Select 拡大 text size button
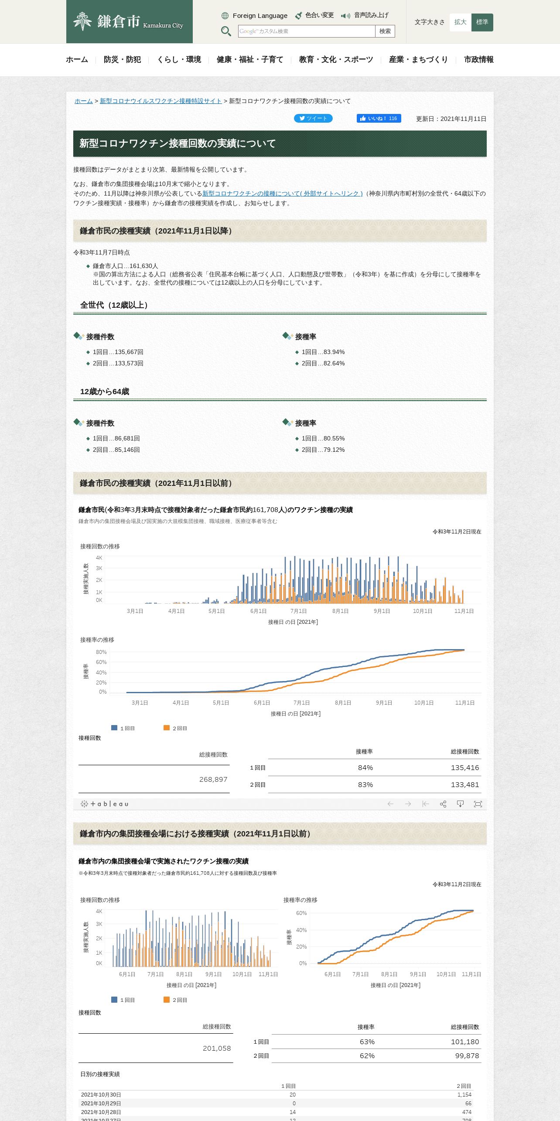Screen dimensions: 560x1121 [461, 22]
